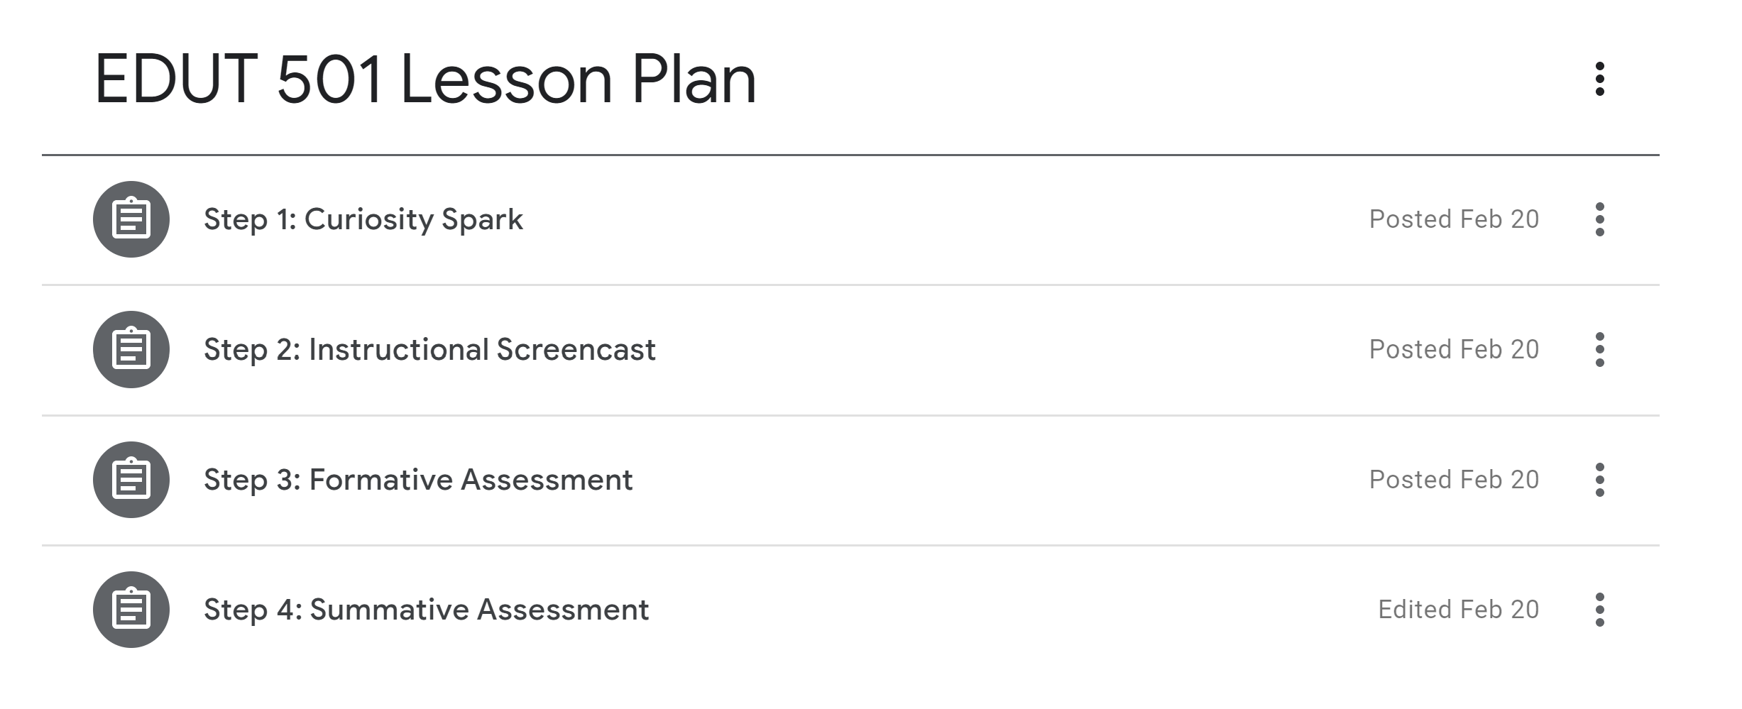Click Posted Feb 20 on Curiosity Spark row

coord(1454,219)
